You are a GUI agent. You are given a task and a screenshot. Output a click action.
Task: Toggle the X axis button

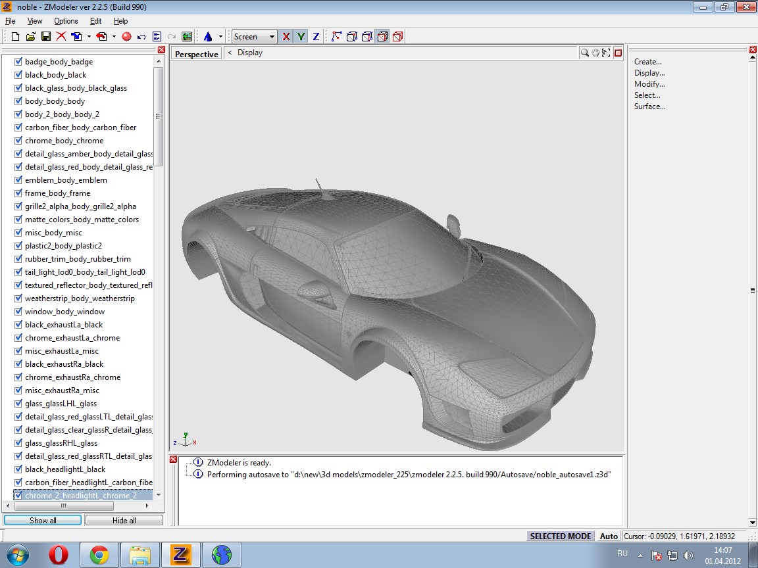pyautogui.click(x=286, y=37)
